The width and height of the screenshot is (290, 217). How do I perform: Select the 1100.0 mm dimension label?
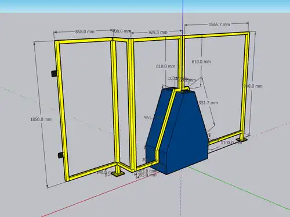231,143
